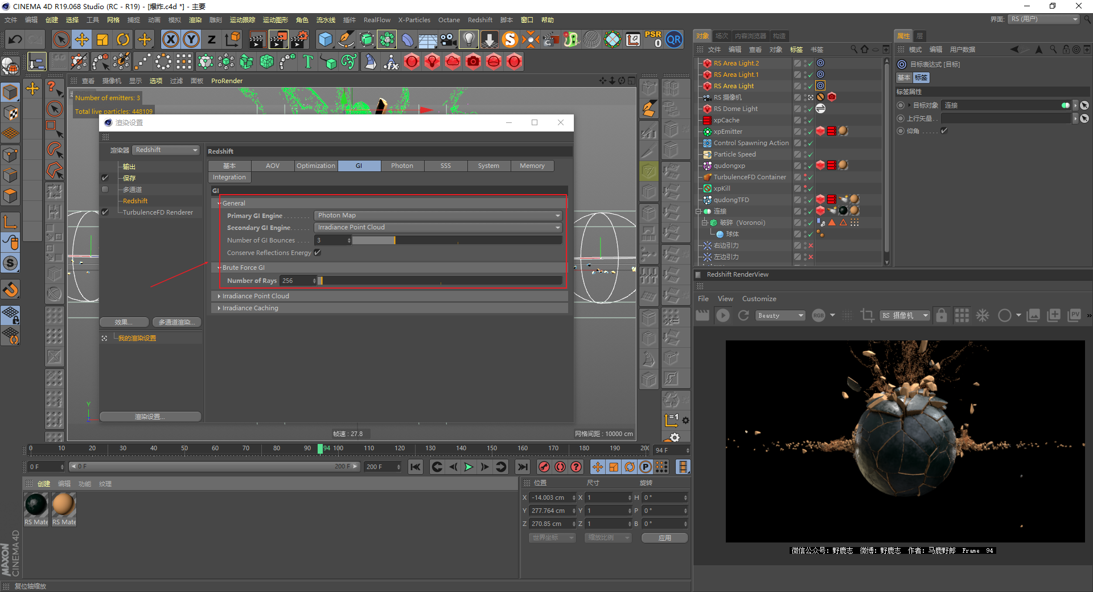Click the 应用 apply button
Image resolution: width=1093 pixels, height=592 pixels.
click(664, 537)
